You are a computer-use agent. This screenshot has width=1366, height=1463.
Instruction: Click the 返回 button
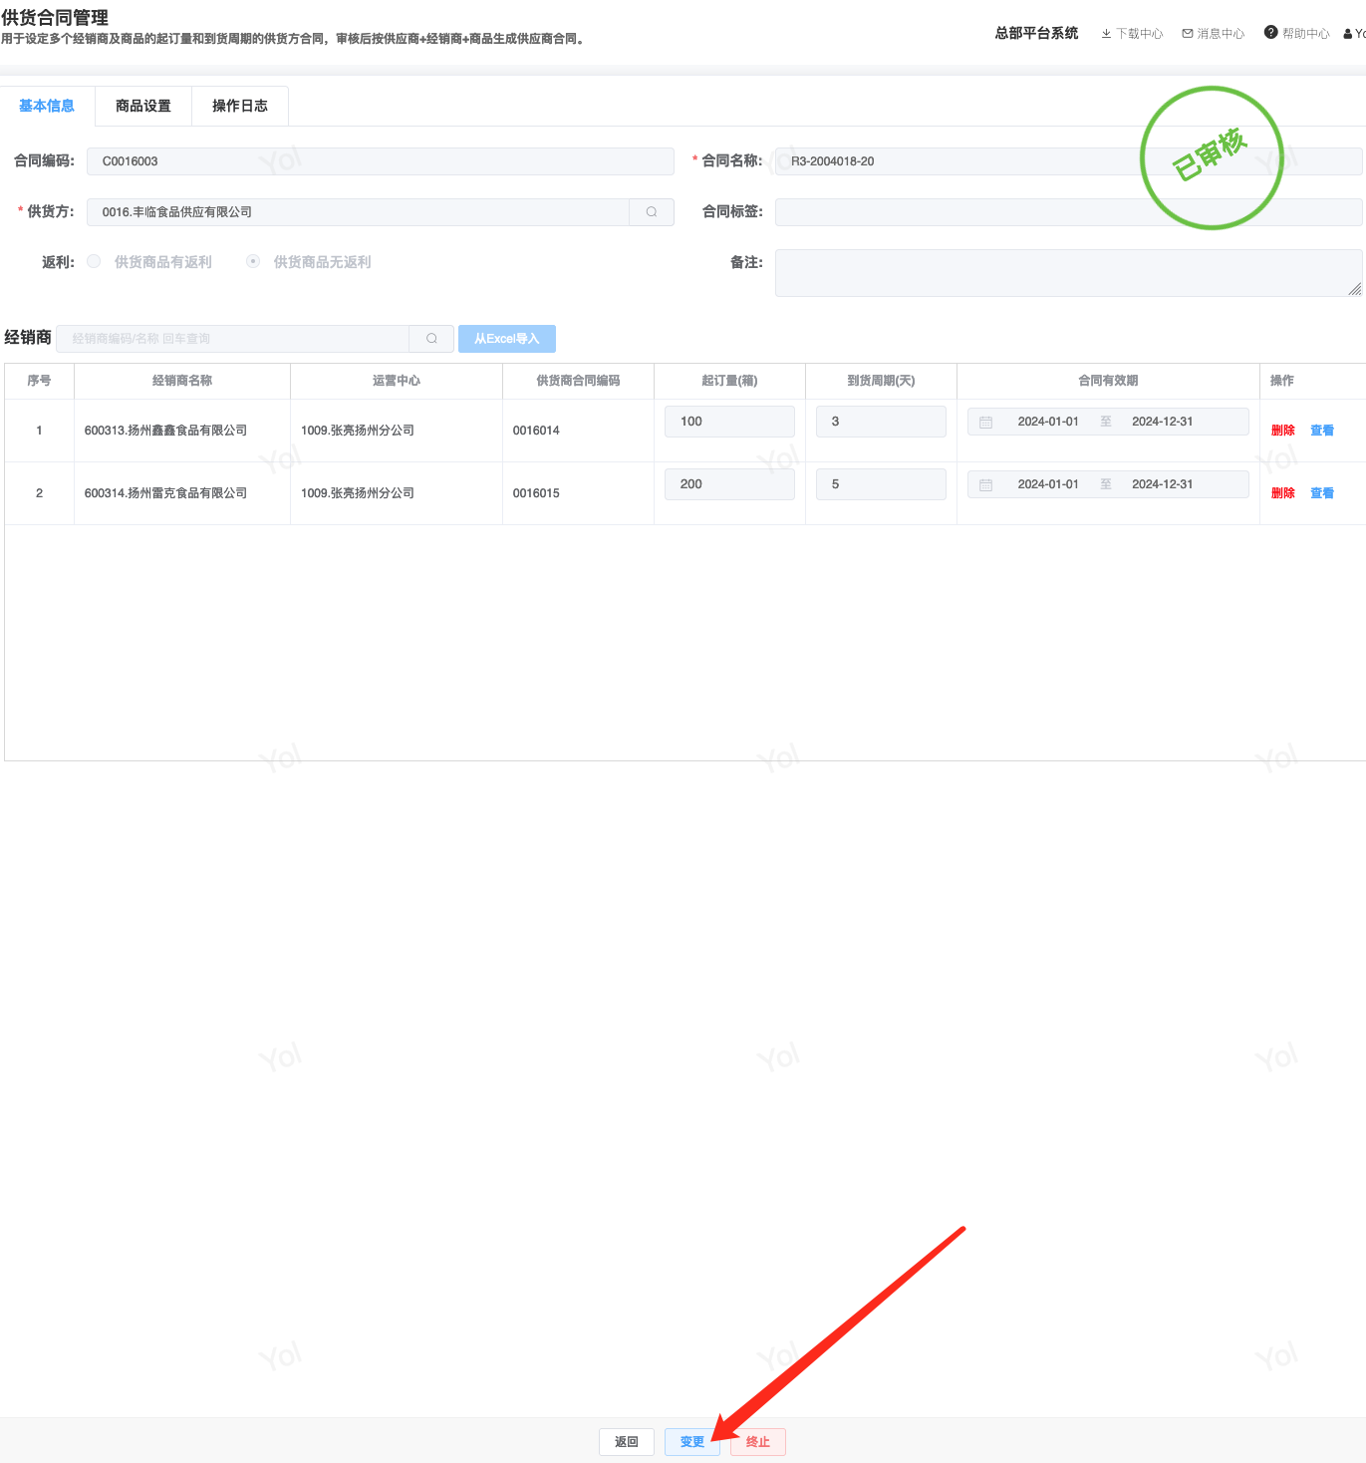click(627, 1442)
